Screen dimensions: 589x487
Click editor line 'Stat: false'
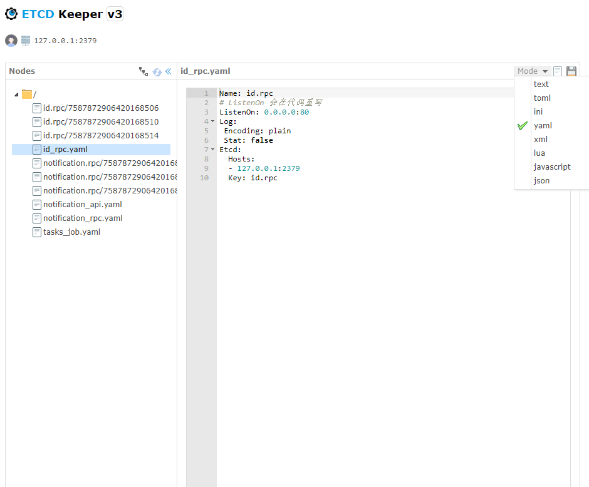coord(248,140)
